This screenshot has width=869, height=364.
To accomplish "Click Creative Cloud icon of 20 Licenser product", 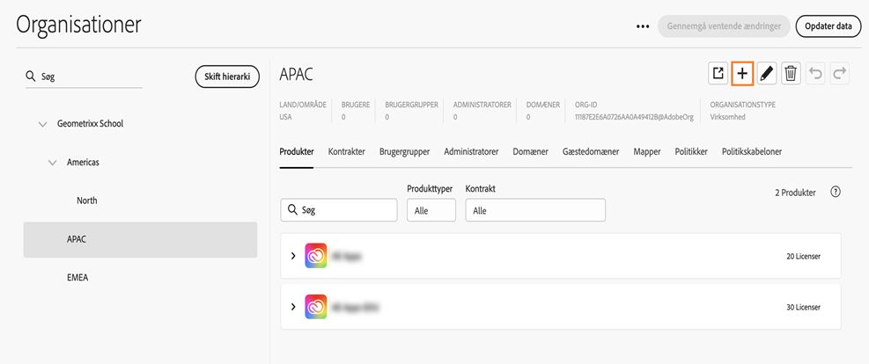I will [316, 256].
